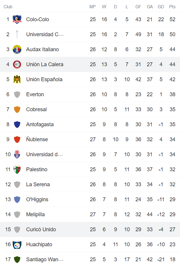Click the GD column header
Screen dimensions: 180x268
(161, 6)
